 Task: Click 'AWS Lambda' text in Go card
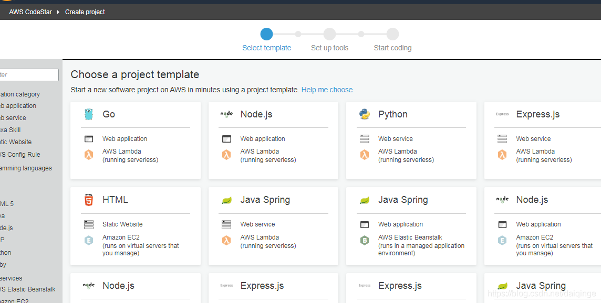click(x=122, y=151)
